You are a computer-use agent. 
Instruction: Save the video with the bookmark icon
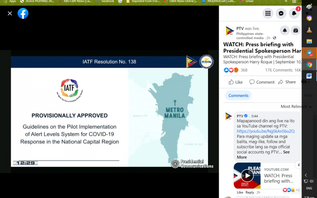(296, 30)
